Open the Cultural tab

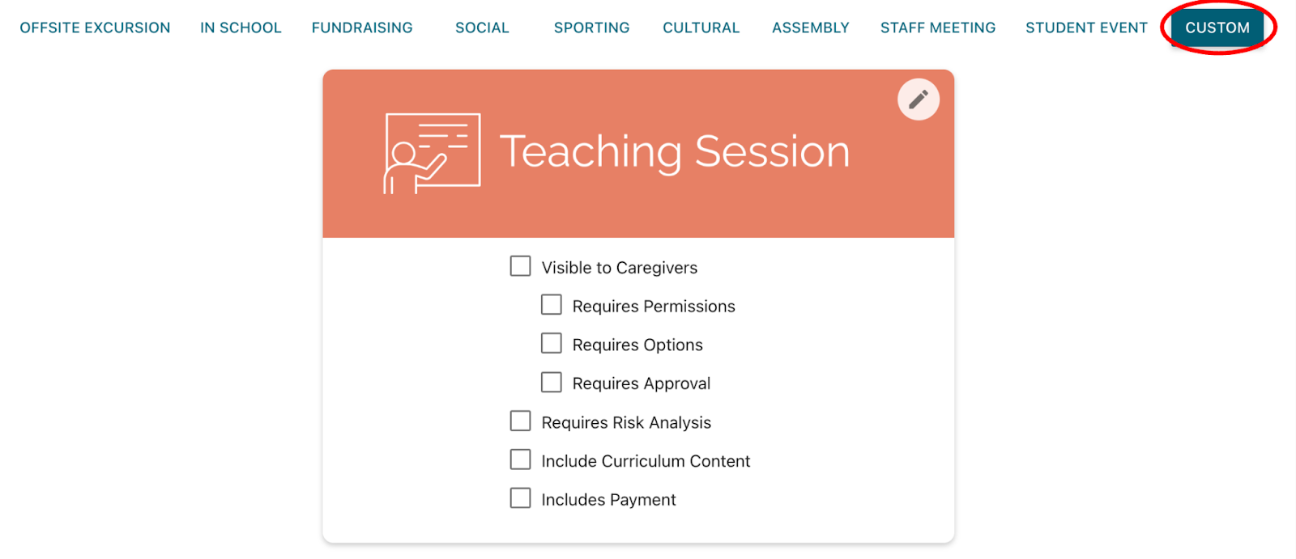[x=701, y=28]
